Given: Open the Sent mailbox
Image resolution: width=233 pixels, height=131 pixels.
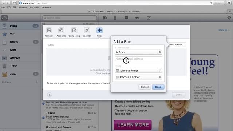Looking at the screenshot, I should pyautogui.click(x=20, y=50).
